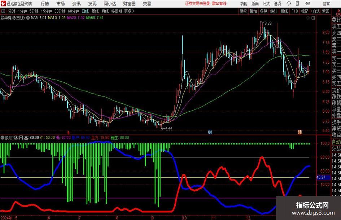This screenshot has height=220, width=341.
Task: Switch to the 1分钟 period
Action: [x=22, y=11]
